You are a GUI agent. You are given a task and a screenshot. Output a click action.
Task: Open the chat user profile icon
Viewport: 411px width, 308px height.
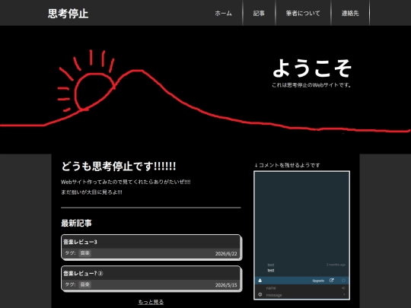[x=260, y=281]
